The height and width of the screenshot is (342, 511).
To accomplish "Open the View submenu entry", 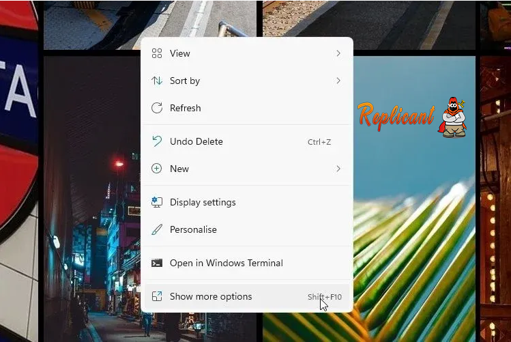I will tap(247, 53).
